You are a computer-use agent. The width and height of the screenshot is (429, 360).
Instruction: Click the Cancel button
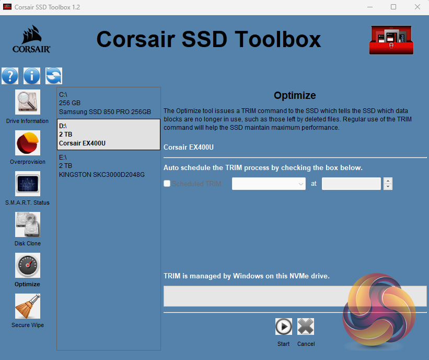tap(306, 327)
